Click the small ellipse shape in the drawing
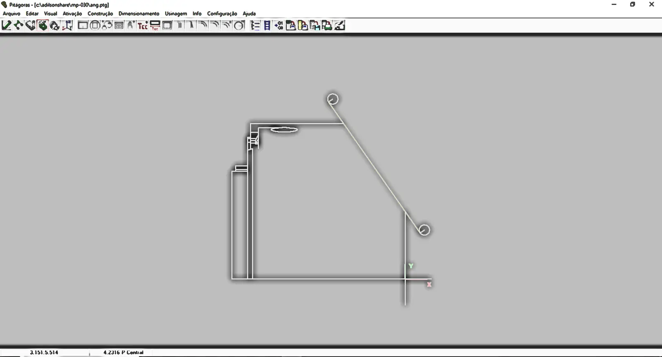Image resolution: width=662 pixels, height=357 pixels. pyautogui.click(x=284, y=130)
